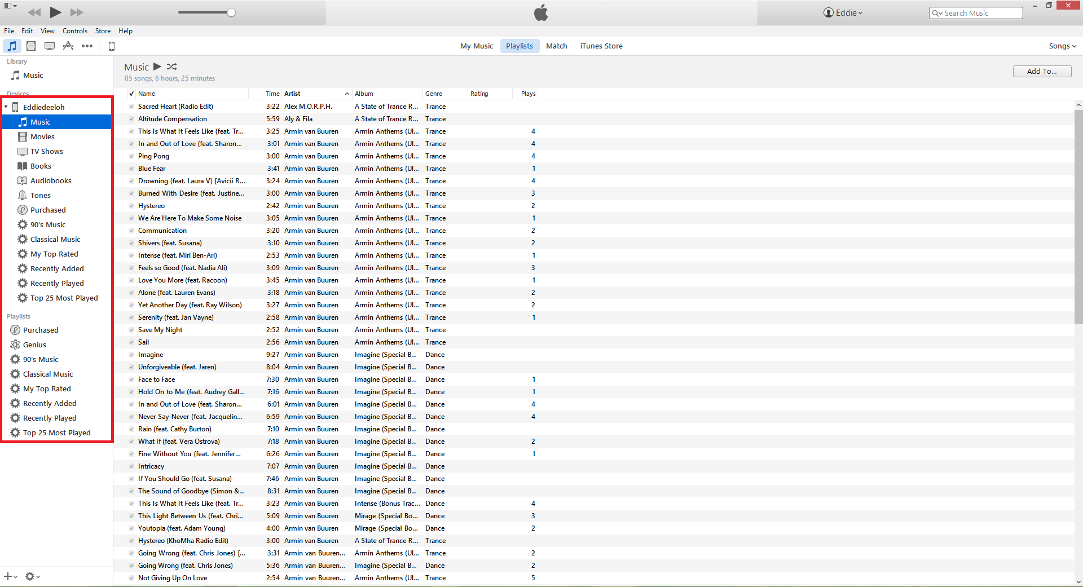Play the current song
Viewport: 1083px width, 587px height.
pos(55,12)
